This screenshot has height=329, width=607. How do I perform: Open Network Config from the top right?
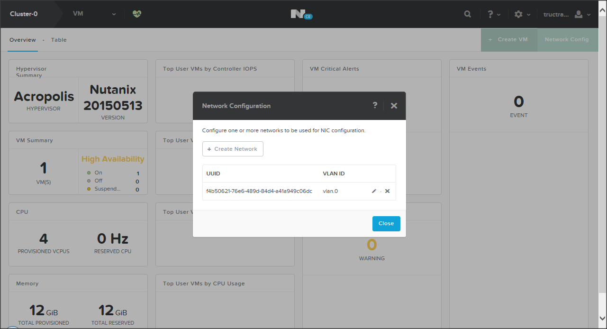(x=566, y=40)
